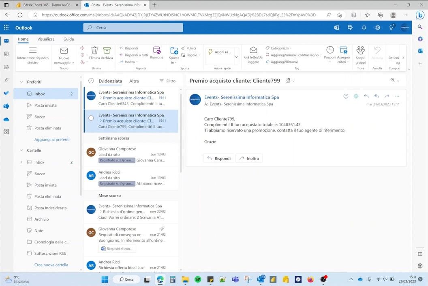The width and height of the screenshot is (428, 286).
Task: Switch to the Altra inbox tab
Action: pos(134,81)
